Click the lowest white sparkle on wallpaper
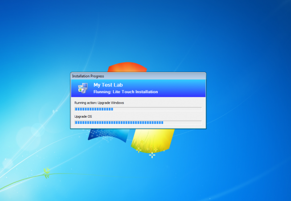The height and width of the screenshot is (201, 291). pyautogui.click(x=152, y=155)
